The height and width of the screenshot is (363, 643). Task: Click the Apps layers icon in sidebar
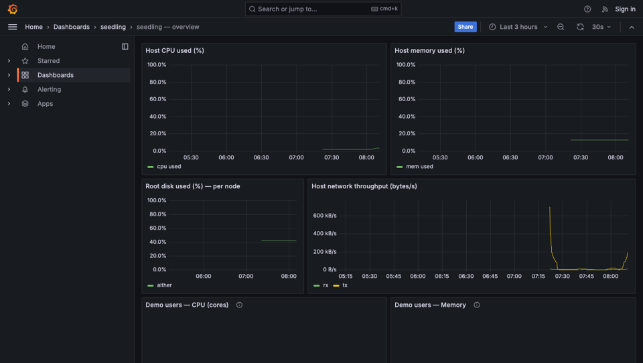(25, 104)
